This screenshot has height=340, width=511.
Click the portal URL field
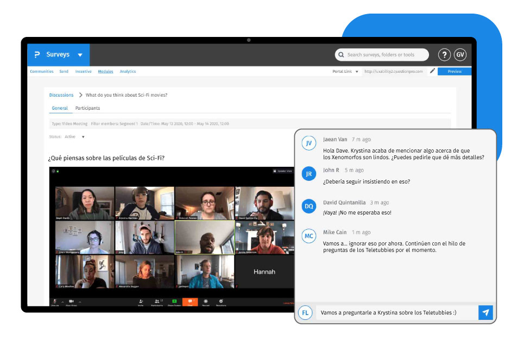point(394,71)
